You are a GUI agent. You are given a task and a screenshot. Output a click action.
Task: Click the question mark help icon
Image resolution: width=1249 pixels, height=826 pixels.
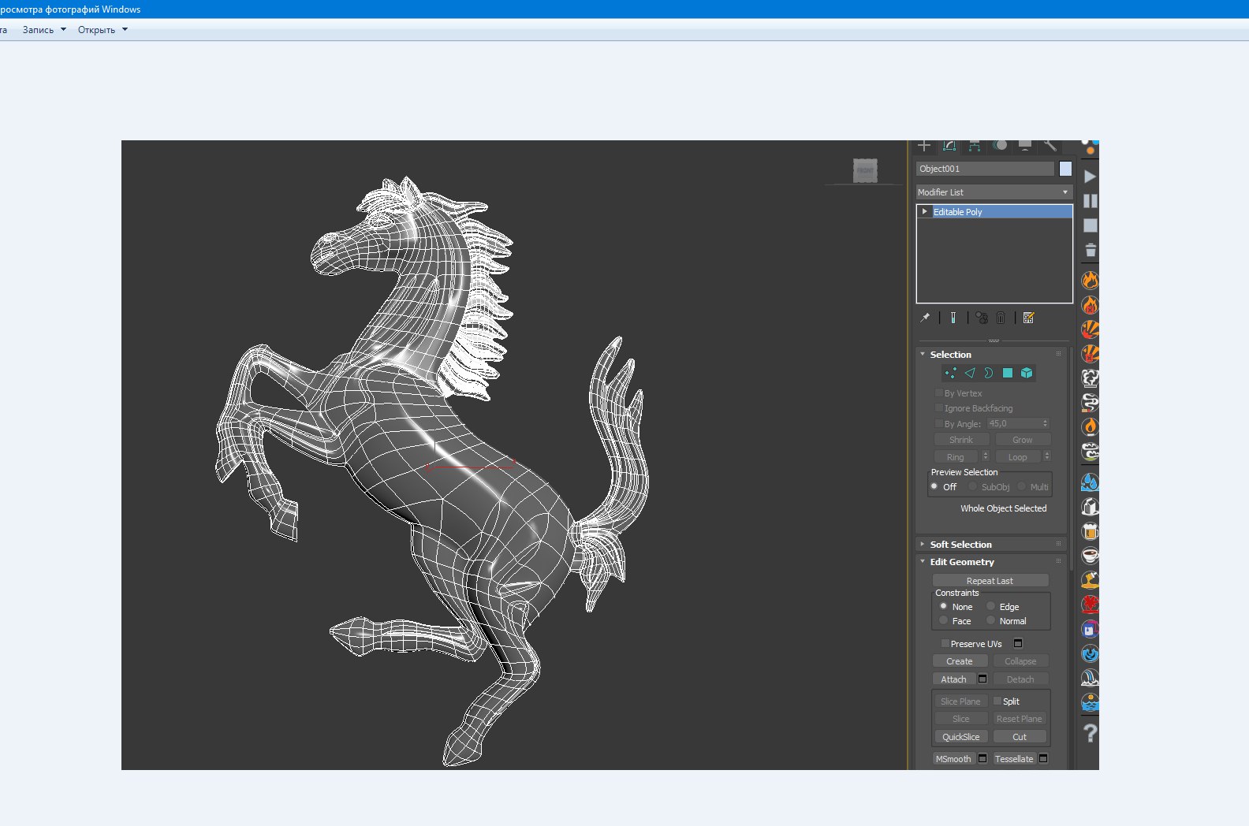(x=1090, y=733)
